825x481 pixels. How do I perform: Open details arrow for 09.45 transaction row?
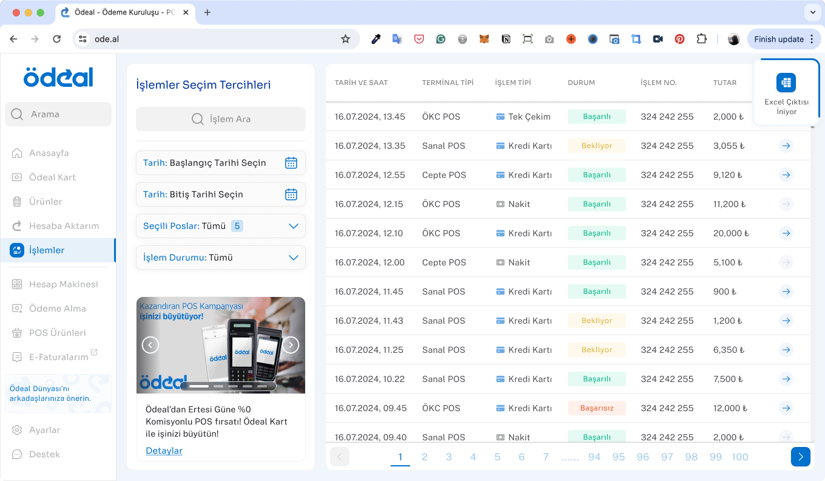pos(786,408)
